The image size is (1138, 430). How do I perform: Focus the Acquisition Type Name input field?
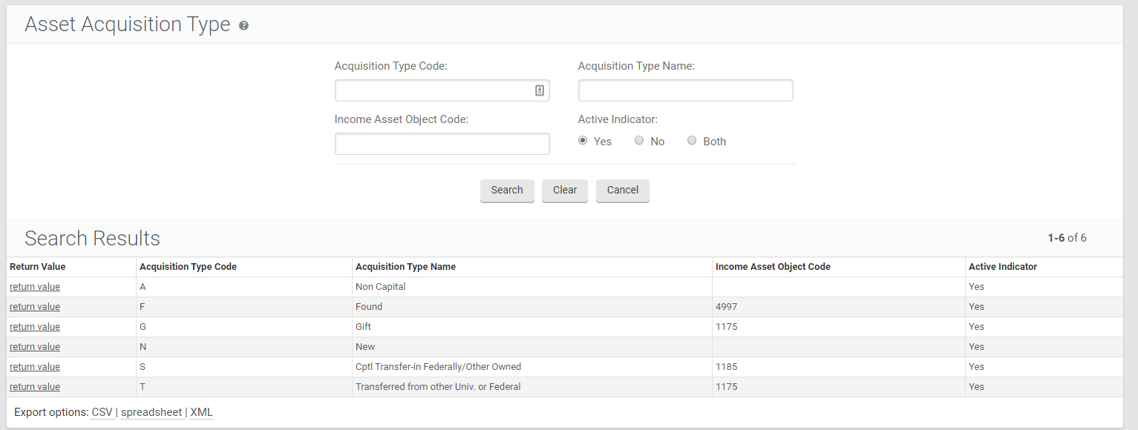coord(685,90)
